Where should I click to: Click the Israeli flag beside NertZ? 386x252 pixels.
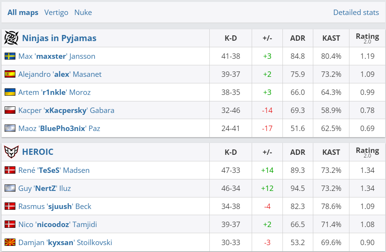point(10,188)
